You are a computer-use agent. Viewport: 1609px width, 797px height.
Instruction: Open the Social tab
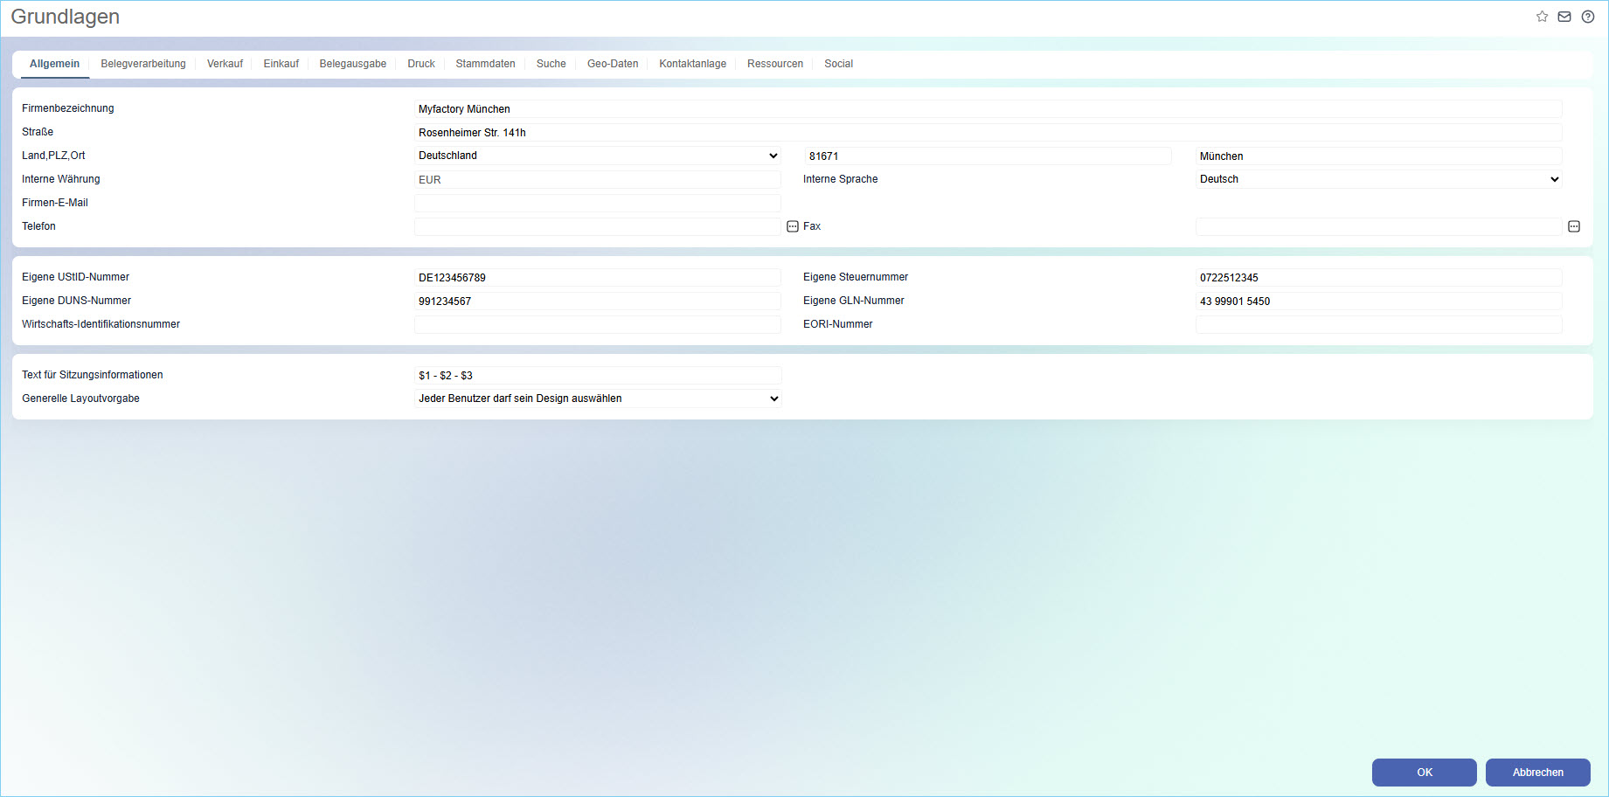click(838, 64)
